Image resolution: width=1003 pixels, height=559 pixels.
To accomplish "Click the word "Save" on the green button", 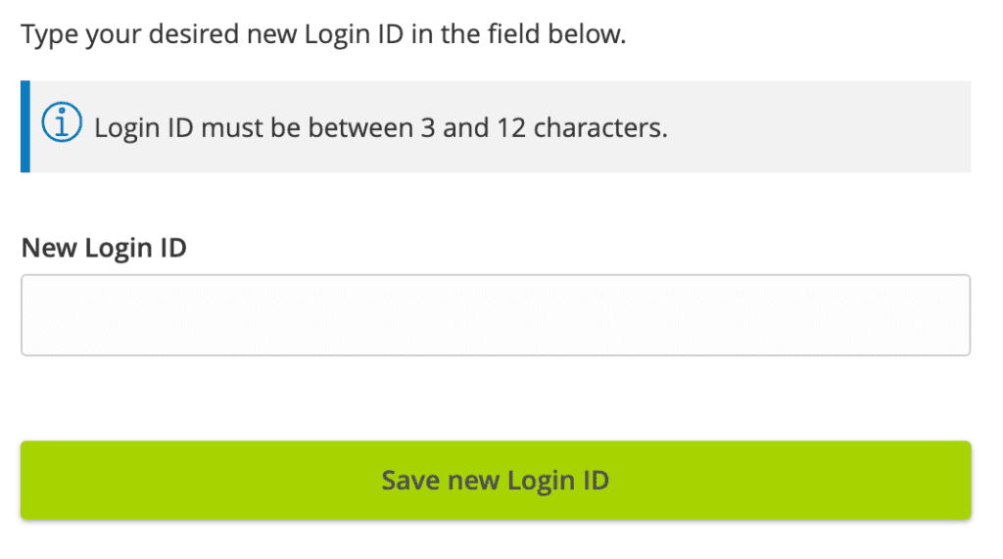I will (410, 481).
